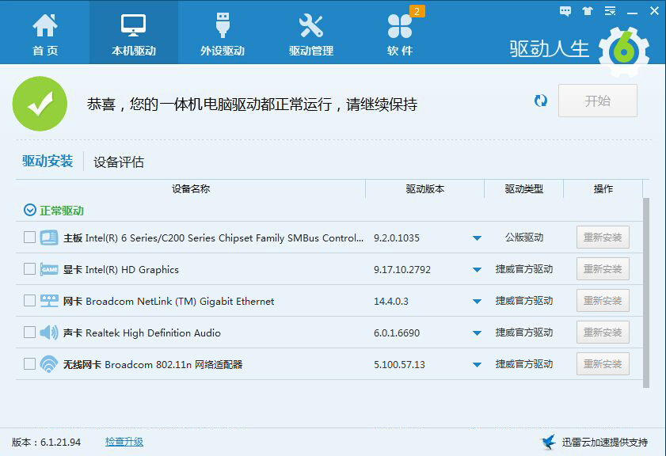Viewport: 666px width, 456px height.
Task: Check the 主板 Intel Chipset driver checkbox
Action: point(29,237)
